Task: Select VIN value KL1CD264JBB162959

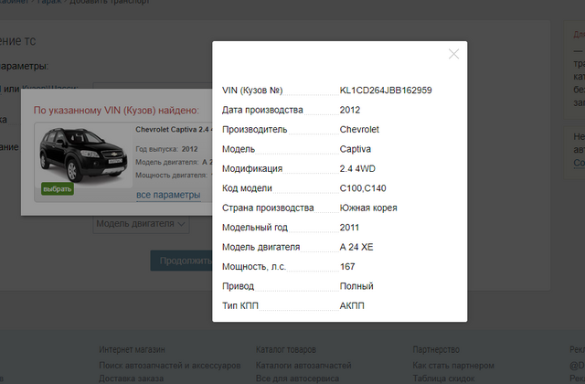Action: click(386, 91)
